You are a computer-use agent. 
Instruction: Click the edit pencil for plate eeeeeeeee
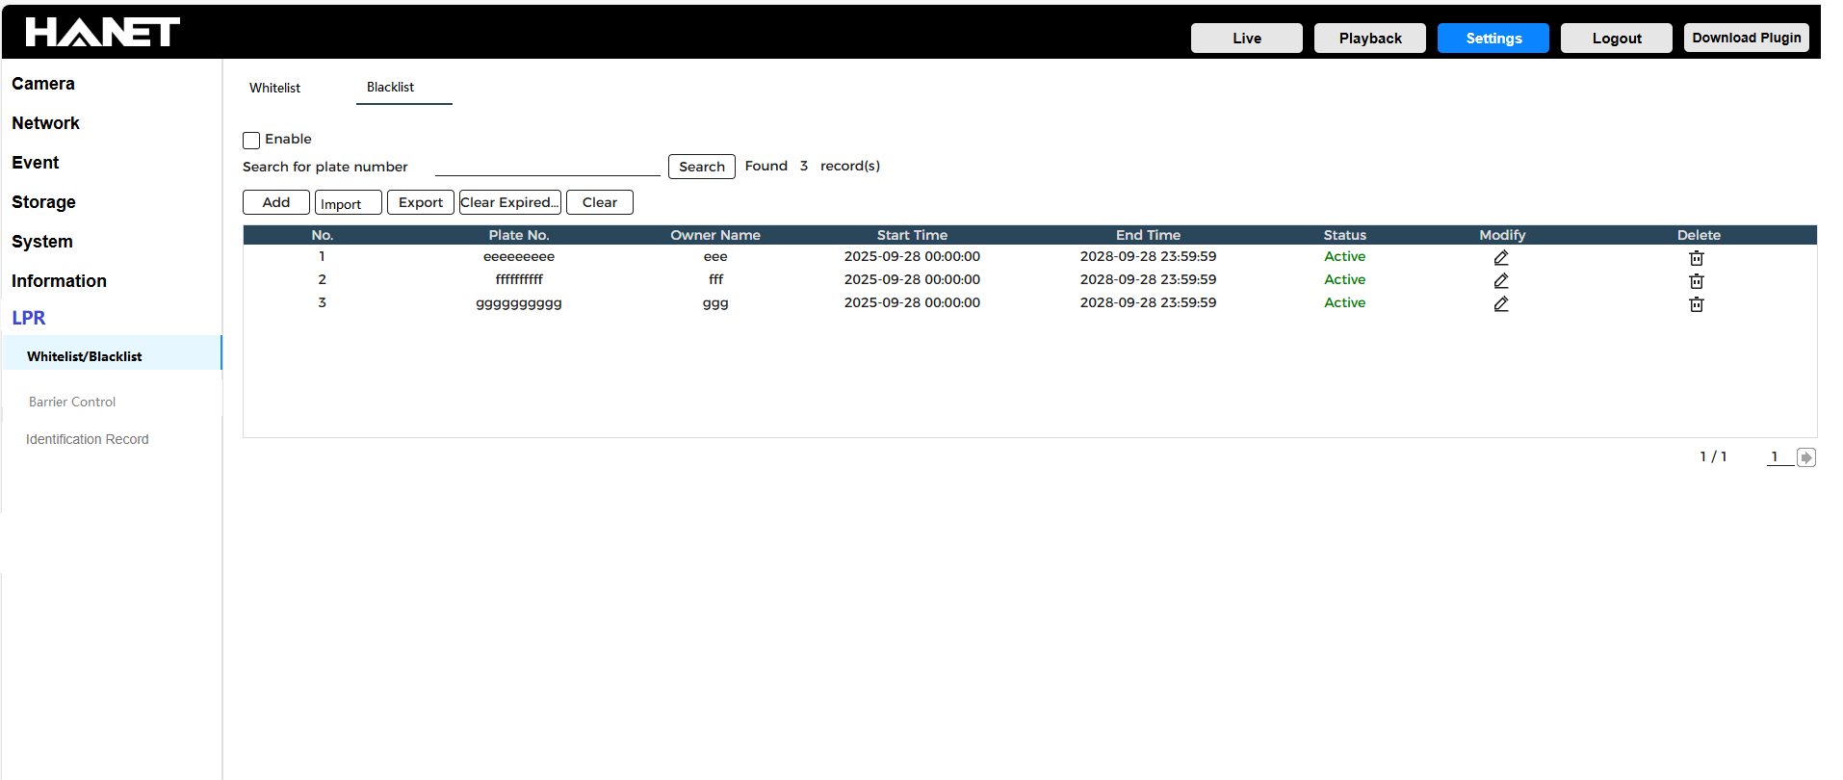pos(1501,258)
